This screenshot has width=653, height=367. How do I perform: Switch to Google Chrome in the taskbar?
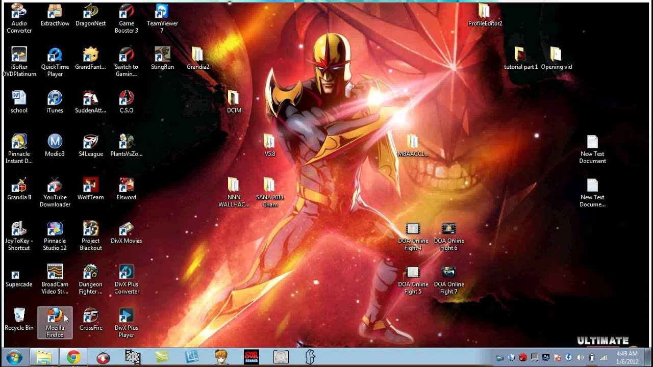73,357
